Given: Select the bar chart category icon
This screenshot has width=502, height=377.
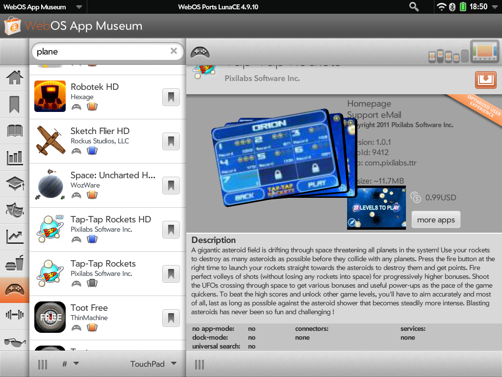Looking at the screenshot, I should tap(14, 158).
